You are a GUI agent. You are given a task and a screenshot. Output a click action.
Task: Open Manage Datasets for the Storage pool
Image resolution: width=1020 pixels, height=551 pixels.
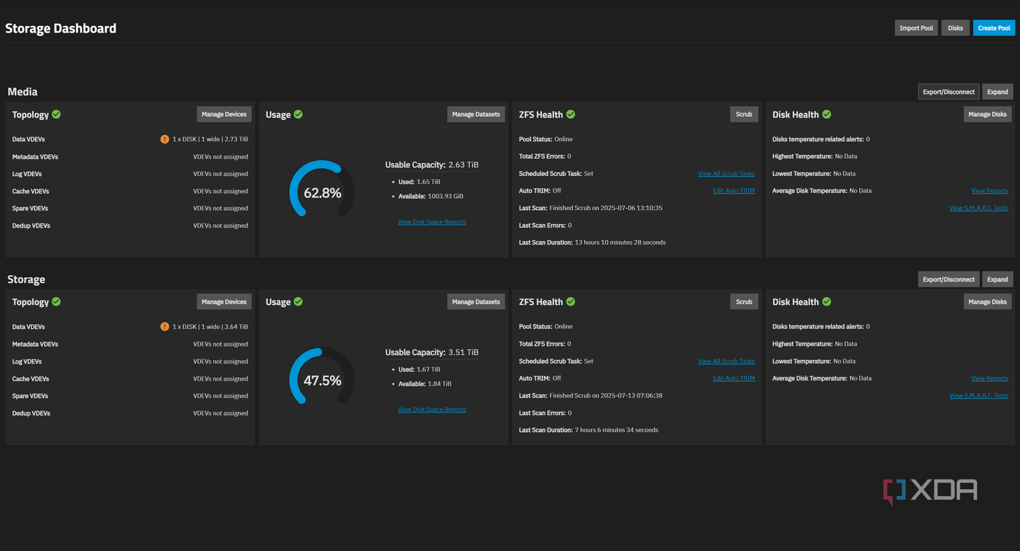coord(476,302)
